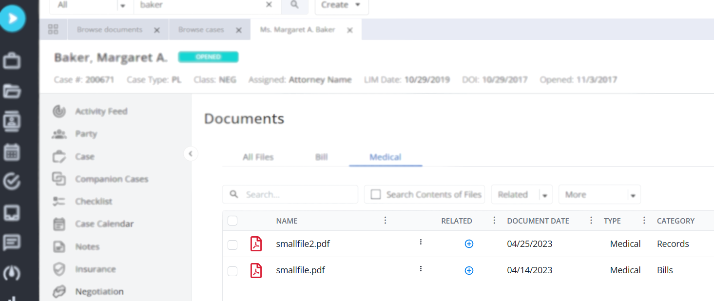This screenshot has width=714, height=301.
Task: Open the briefcase icon in left sidebar
Action: (x=12, y=61)
